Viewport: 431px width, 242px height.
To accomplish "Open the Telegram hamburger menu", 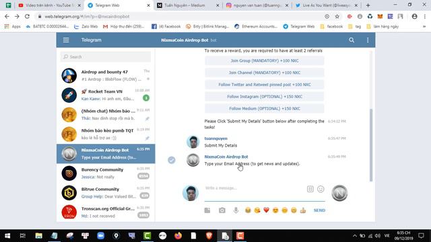I will tap(66, 40).
